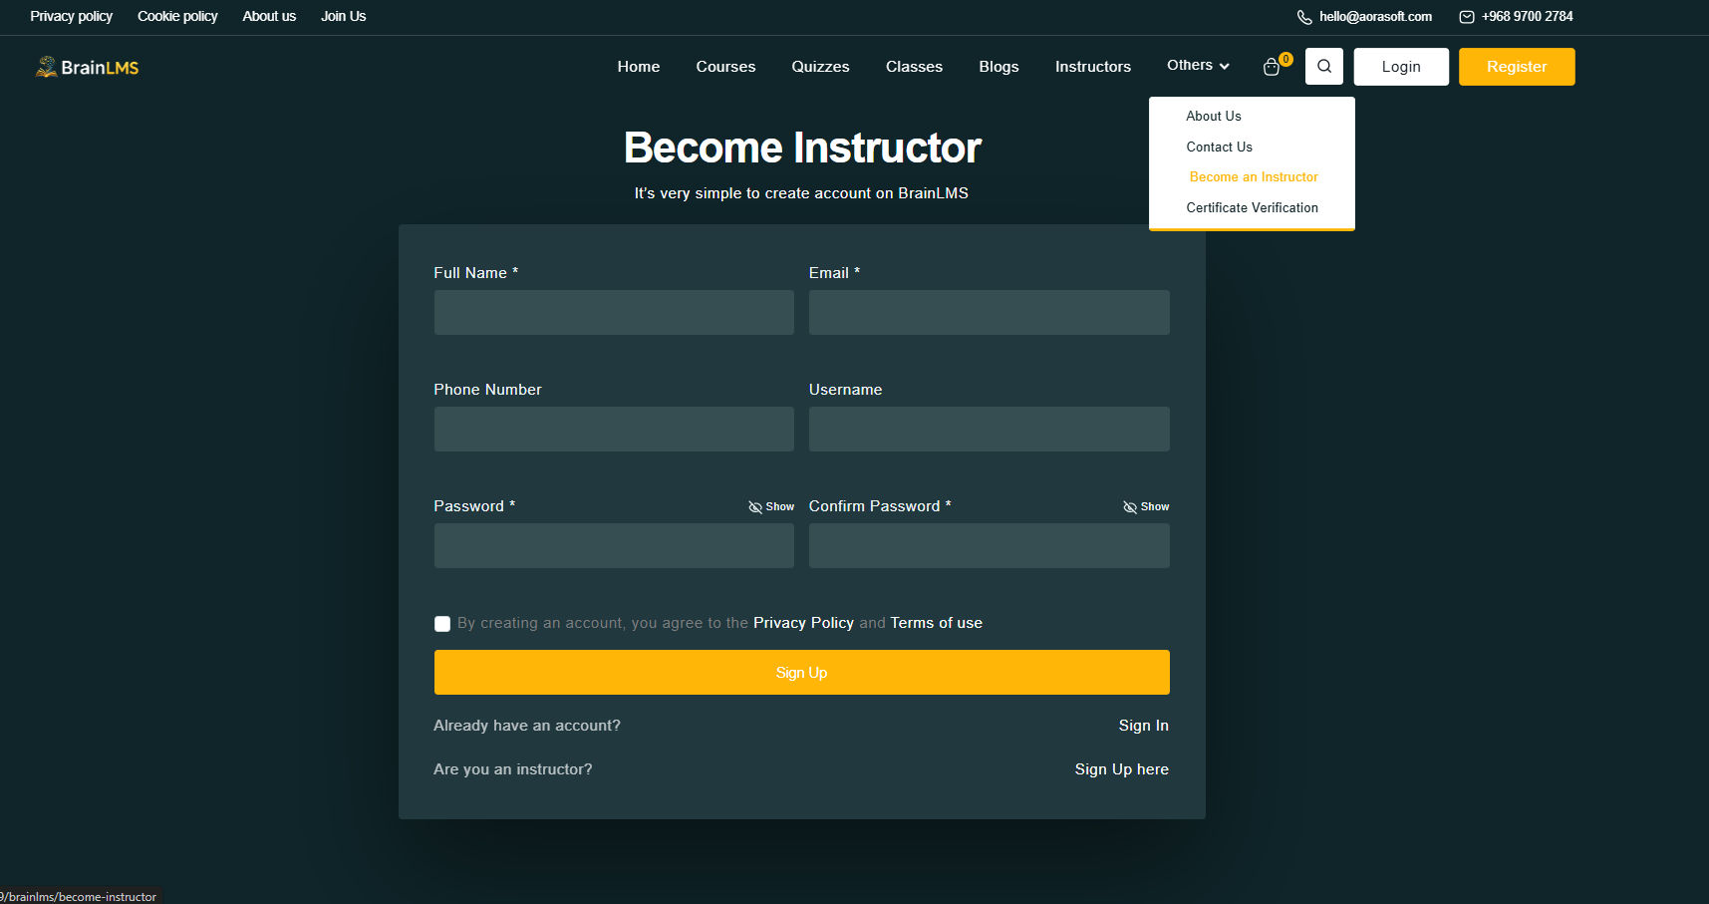Open Privacy policy in the top bar
Screen dimensions: 1709x904
(x=72, y=17)
